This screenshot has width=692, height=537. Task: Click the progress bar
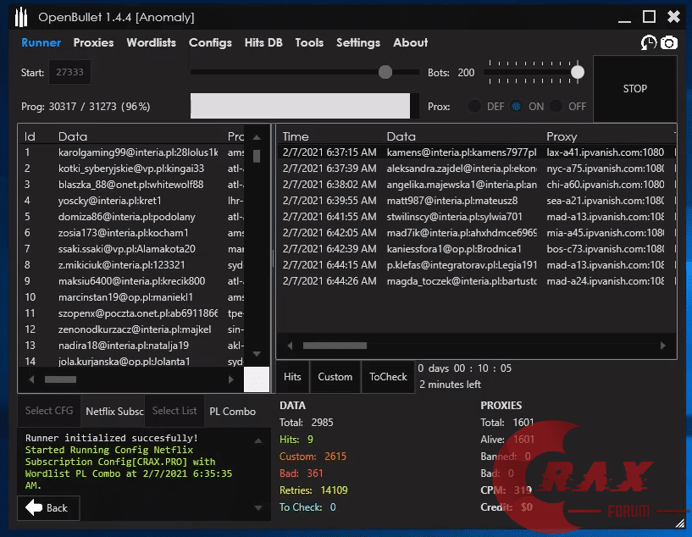(305, 106)
